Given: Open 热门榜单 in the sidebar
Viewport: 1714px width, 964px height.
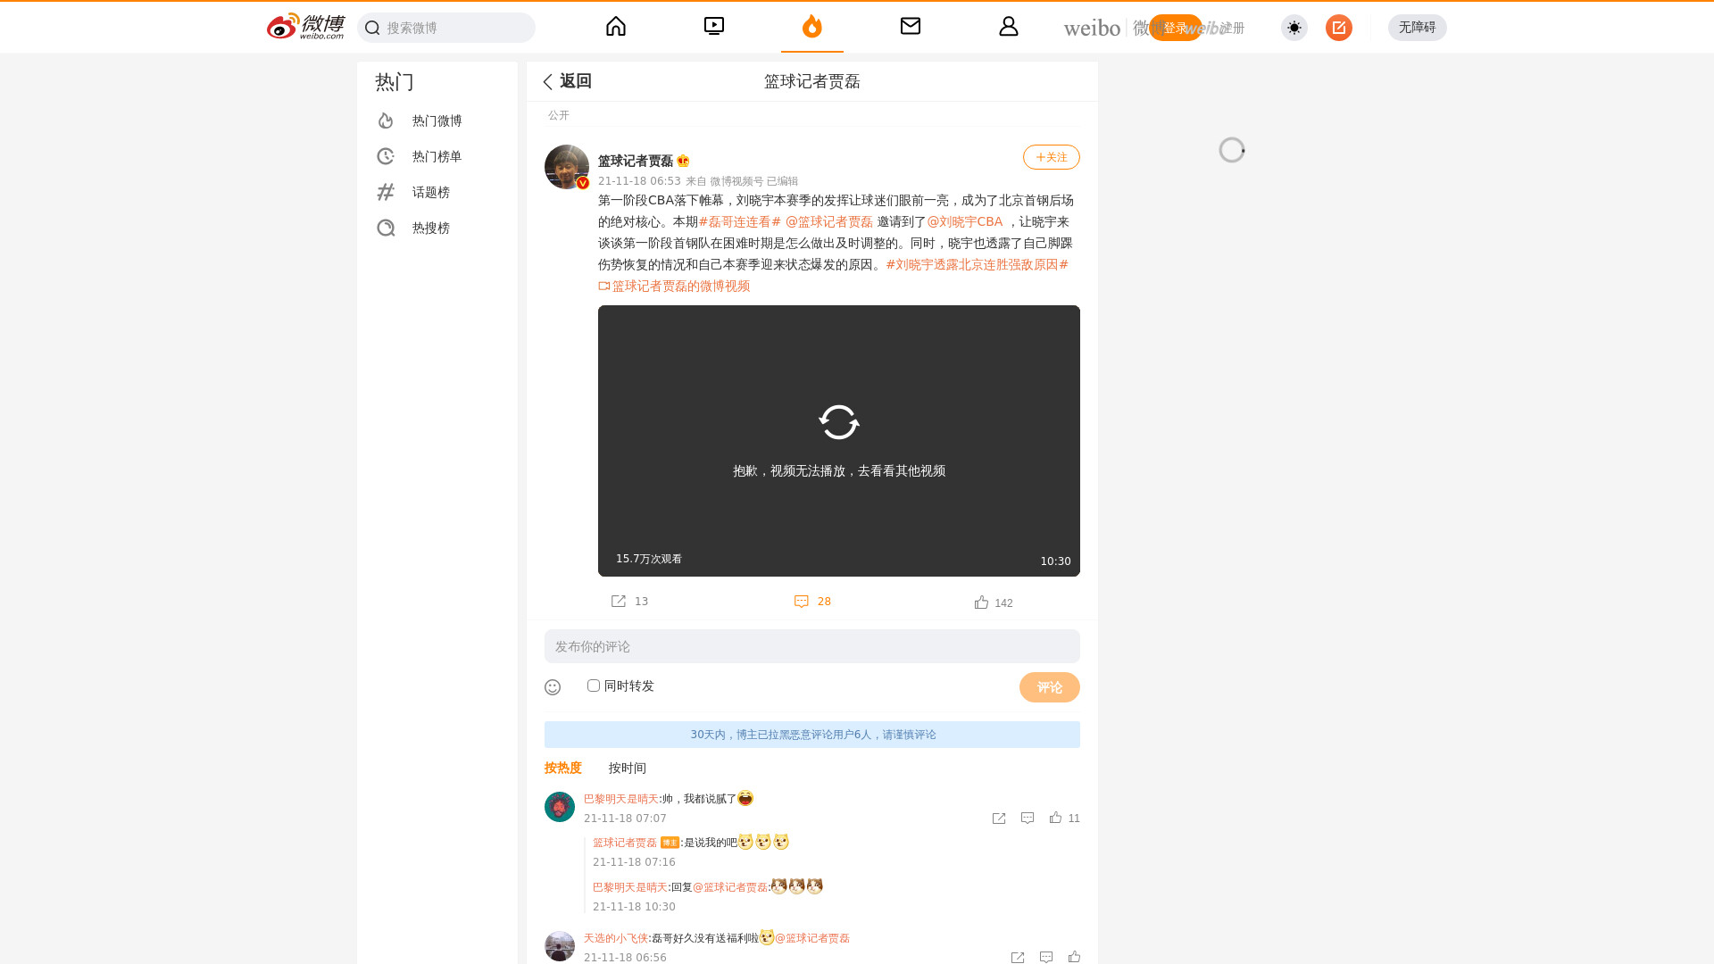Looking at the screenshot, I should point(437,156).
